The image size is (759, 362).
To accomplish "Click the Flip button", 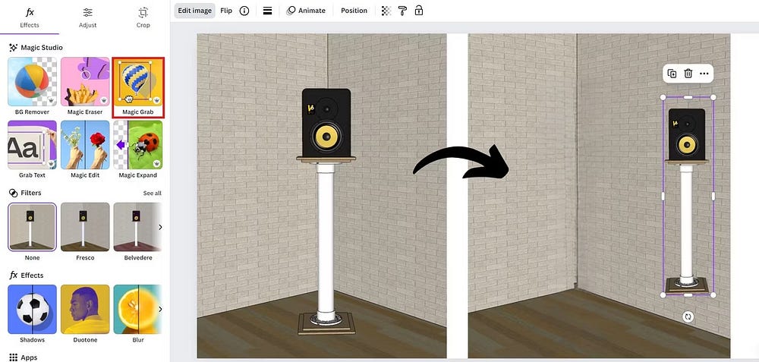I will pos(226,11).
